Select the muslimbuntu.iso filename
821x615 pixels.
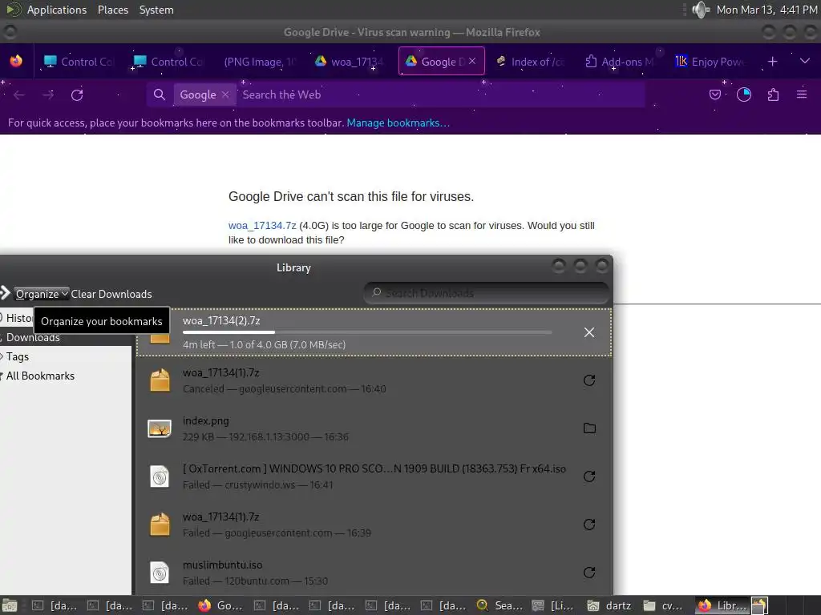(223, 565)
